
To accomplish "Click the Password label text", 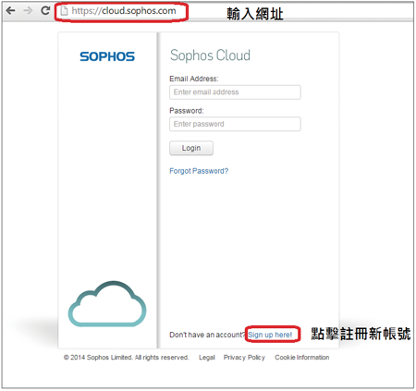I will click(187, 111).
